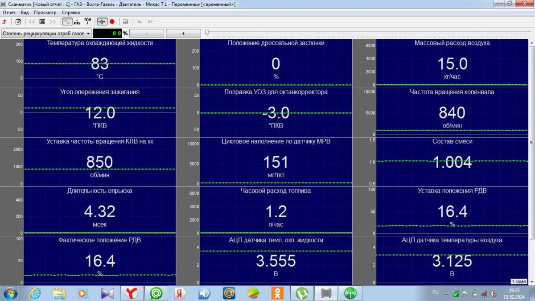Click the red record button
The image size is (535, 301).
click(112, 21)
